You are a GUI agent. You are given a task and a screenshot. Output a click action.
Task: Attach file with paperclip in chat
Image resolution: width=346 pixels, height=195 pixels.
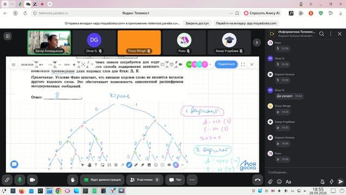(x=270, y=182)
